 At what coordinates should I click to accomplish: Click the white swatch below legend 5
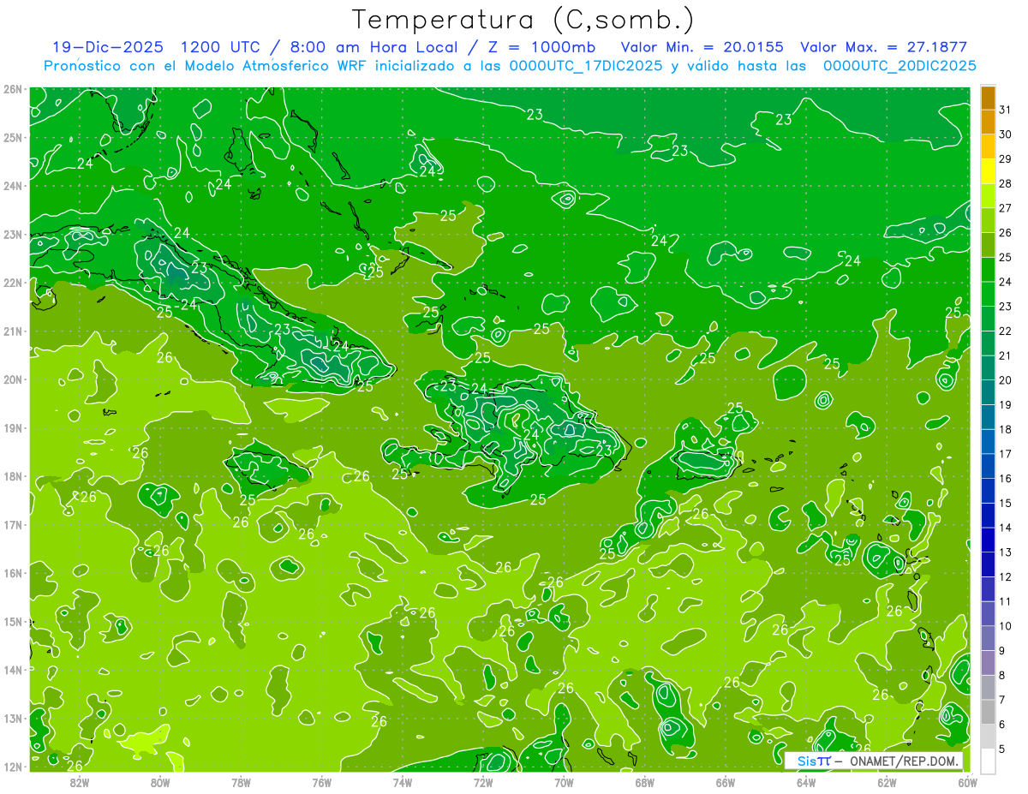click(988, 761)
